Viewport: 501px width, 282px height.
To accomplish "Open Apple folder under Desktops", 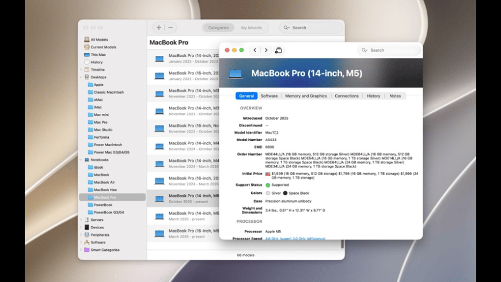I will point(96,85).
